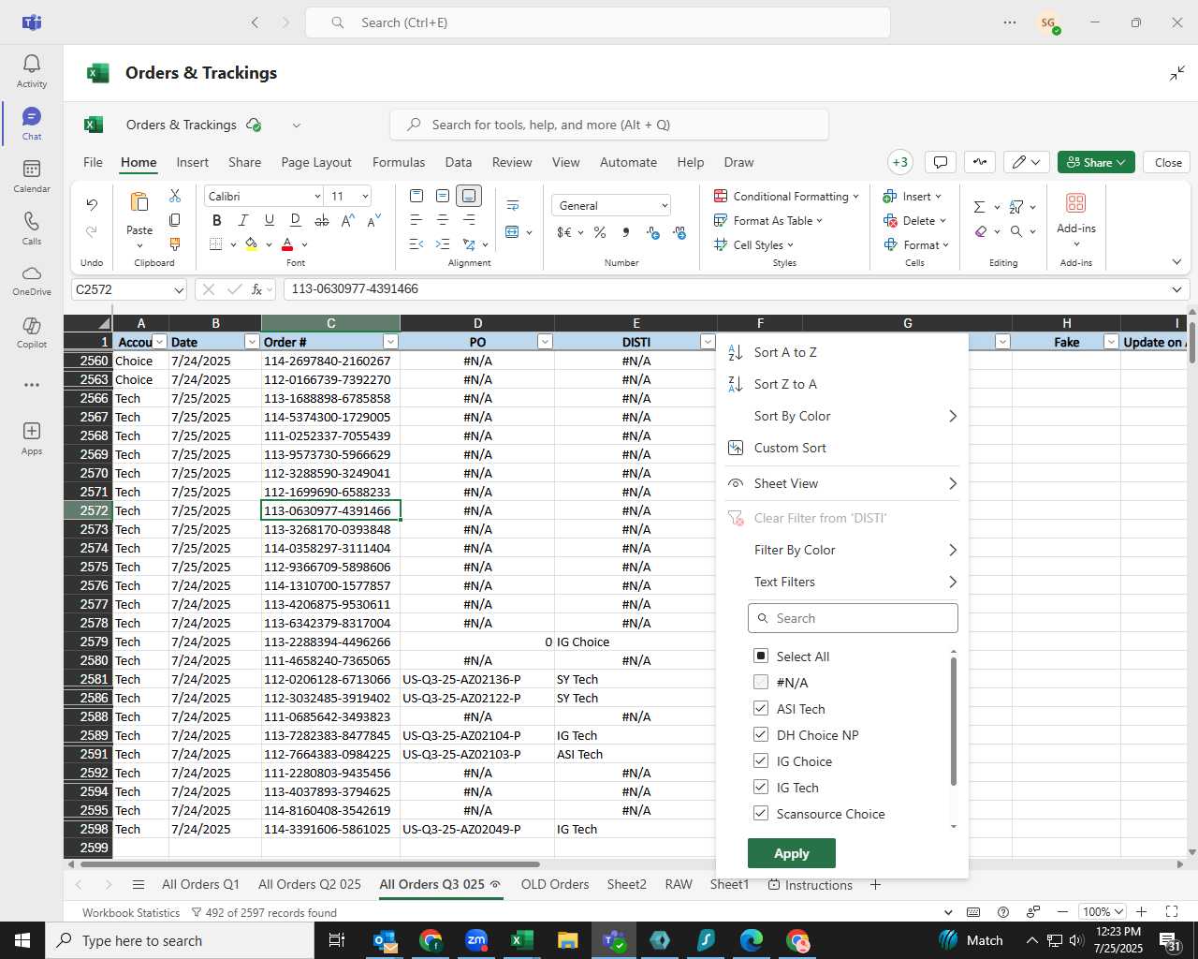Open Sheet View submenu
The image size is (1198, 959).
tap(842, 483)
